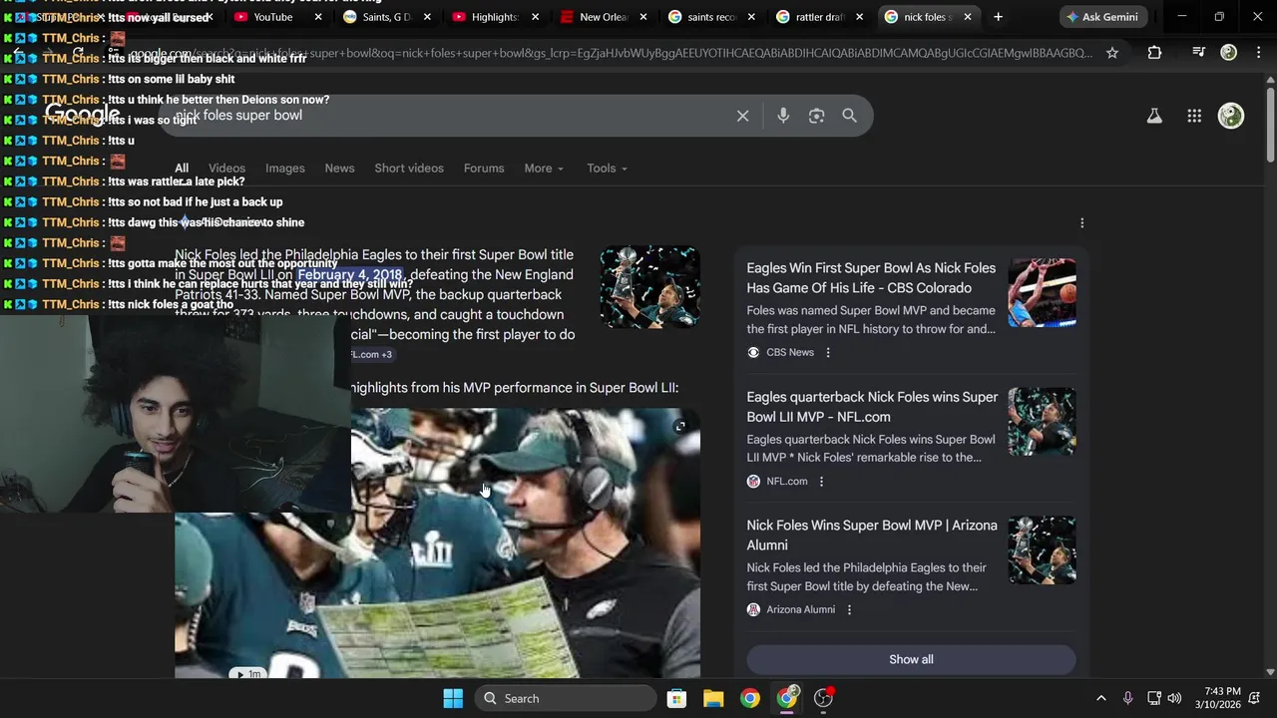Image resolution: width=1277 pixels, height=718 pixels.
Task: Close the 'rattler draft' browser tab
Action: tap(859, 17)
